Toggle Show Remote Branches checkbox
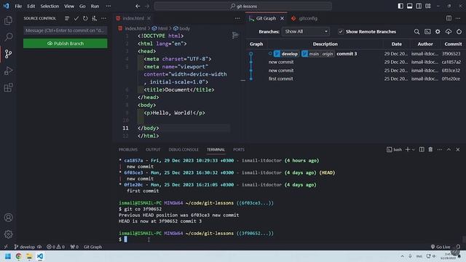466x262 pixels. pos(341,31)
